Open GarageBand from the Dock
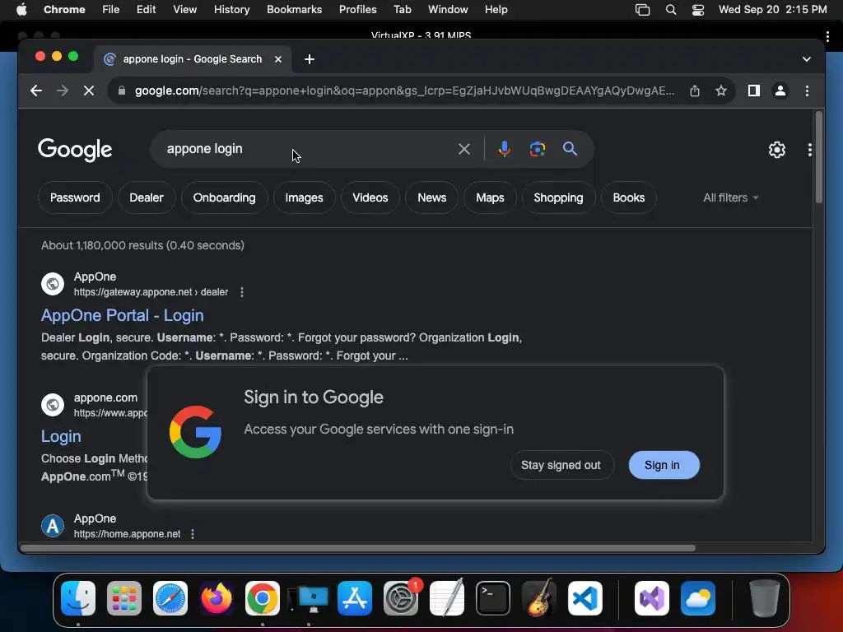Screen dimensions: 843x632 click(539, 598)
